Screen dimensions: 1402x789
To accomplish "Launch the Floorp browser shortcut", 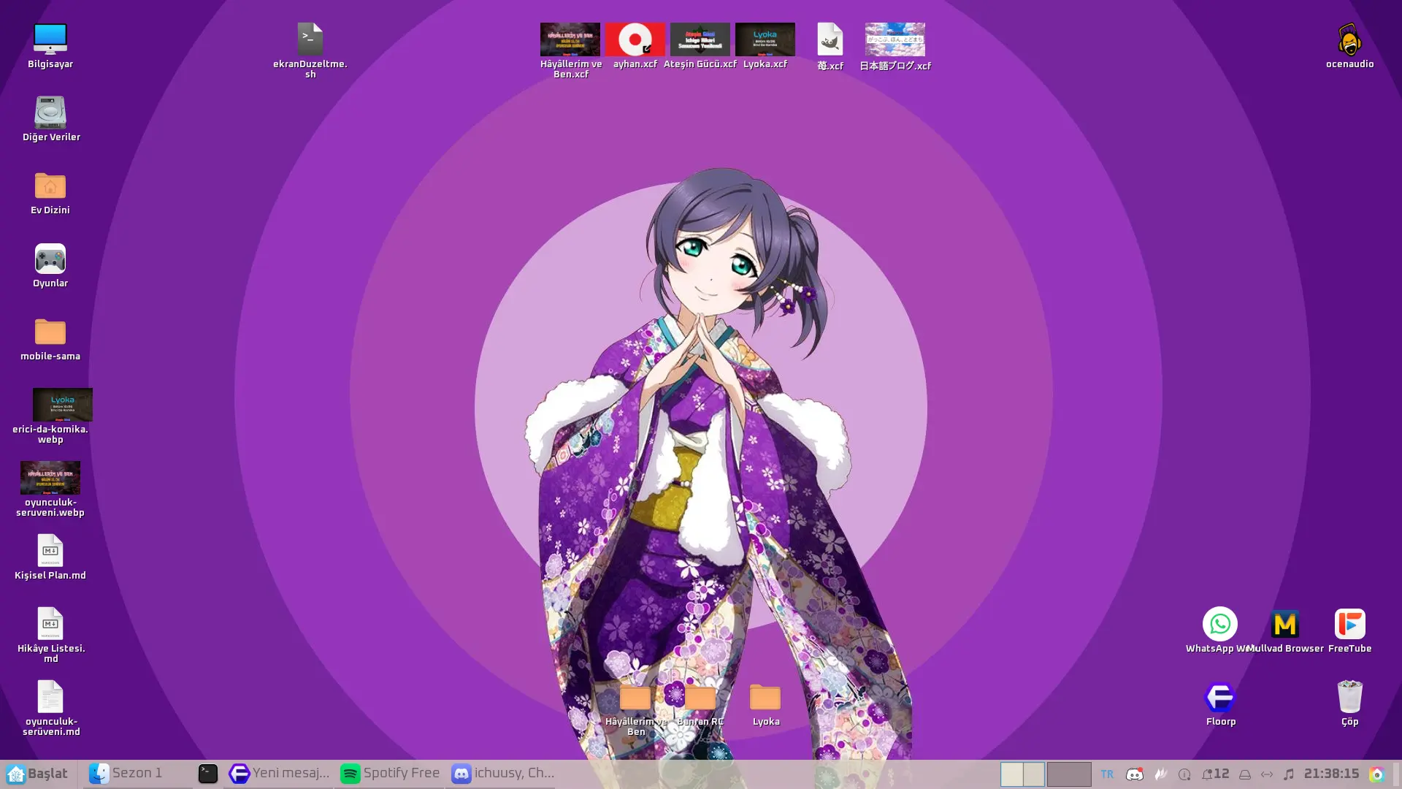I will click(1220, 703).
